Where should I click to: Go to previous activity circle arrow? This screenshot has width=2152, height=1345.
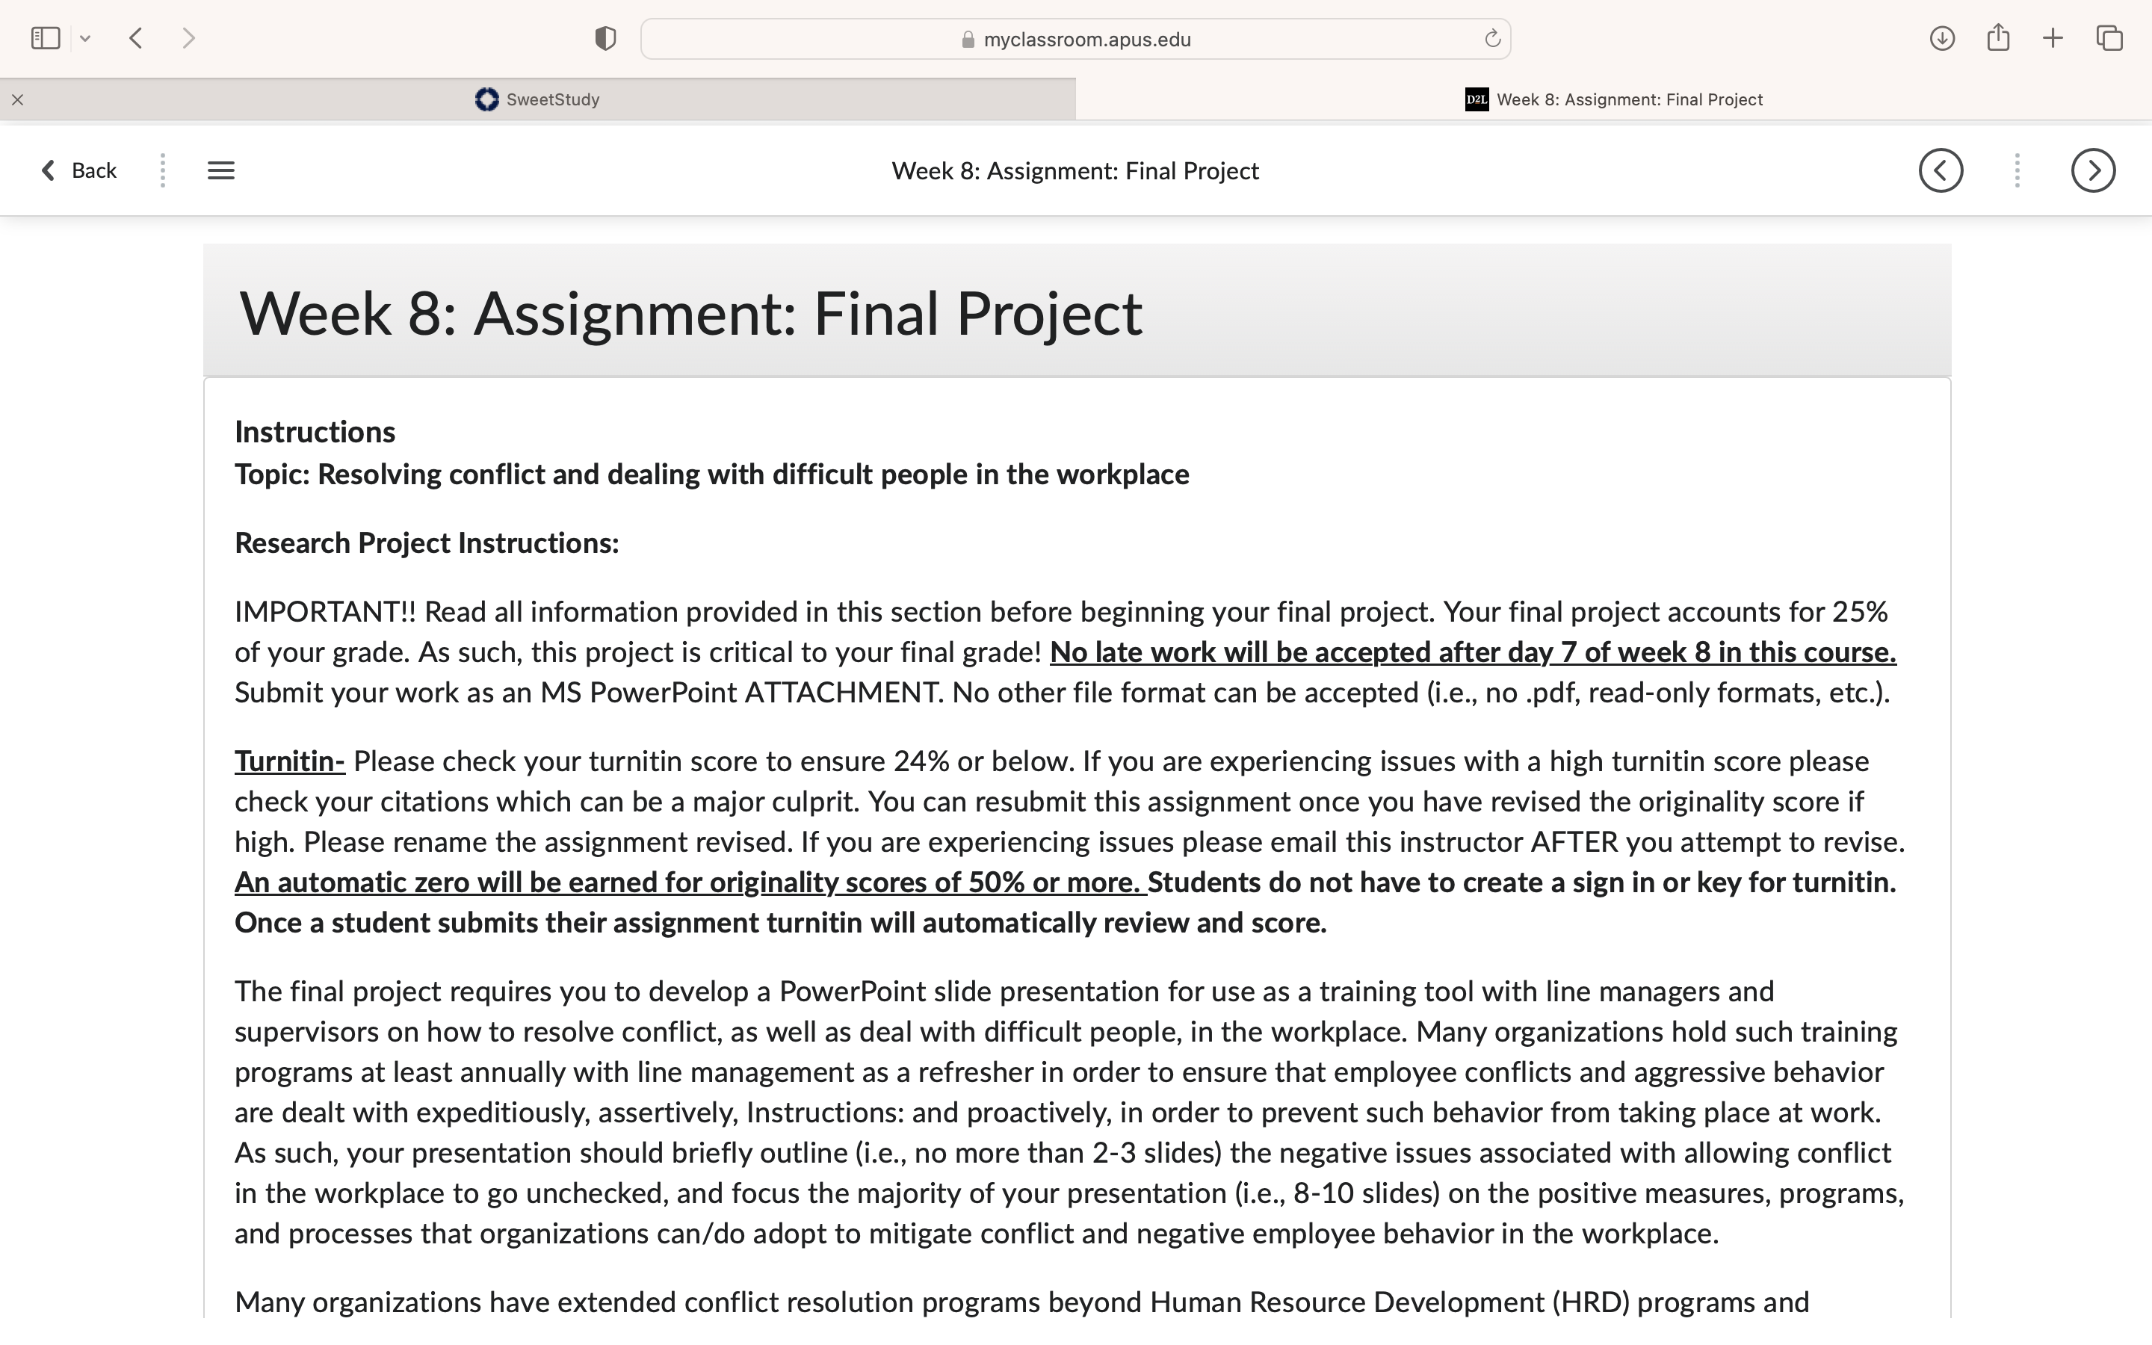pyautogui.click(x=1941, y=171)
